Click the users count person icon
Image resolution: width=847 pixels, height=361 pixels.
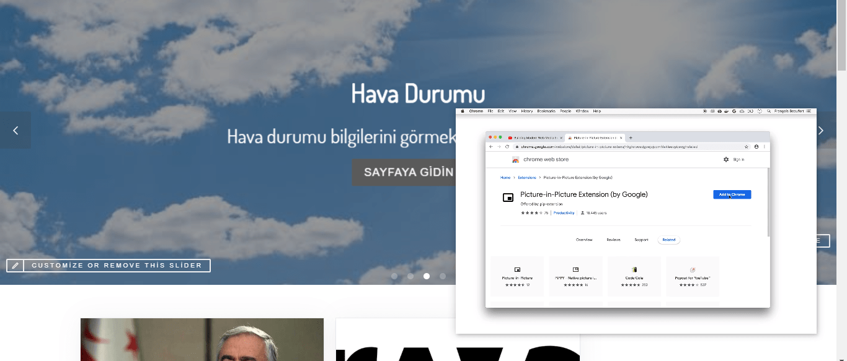coord(582,213)
